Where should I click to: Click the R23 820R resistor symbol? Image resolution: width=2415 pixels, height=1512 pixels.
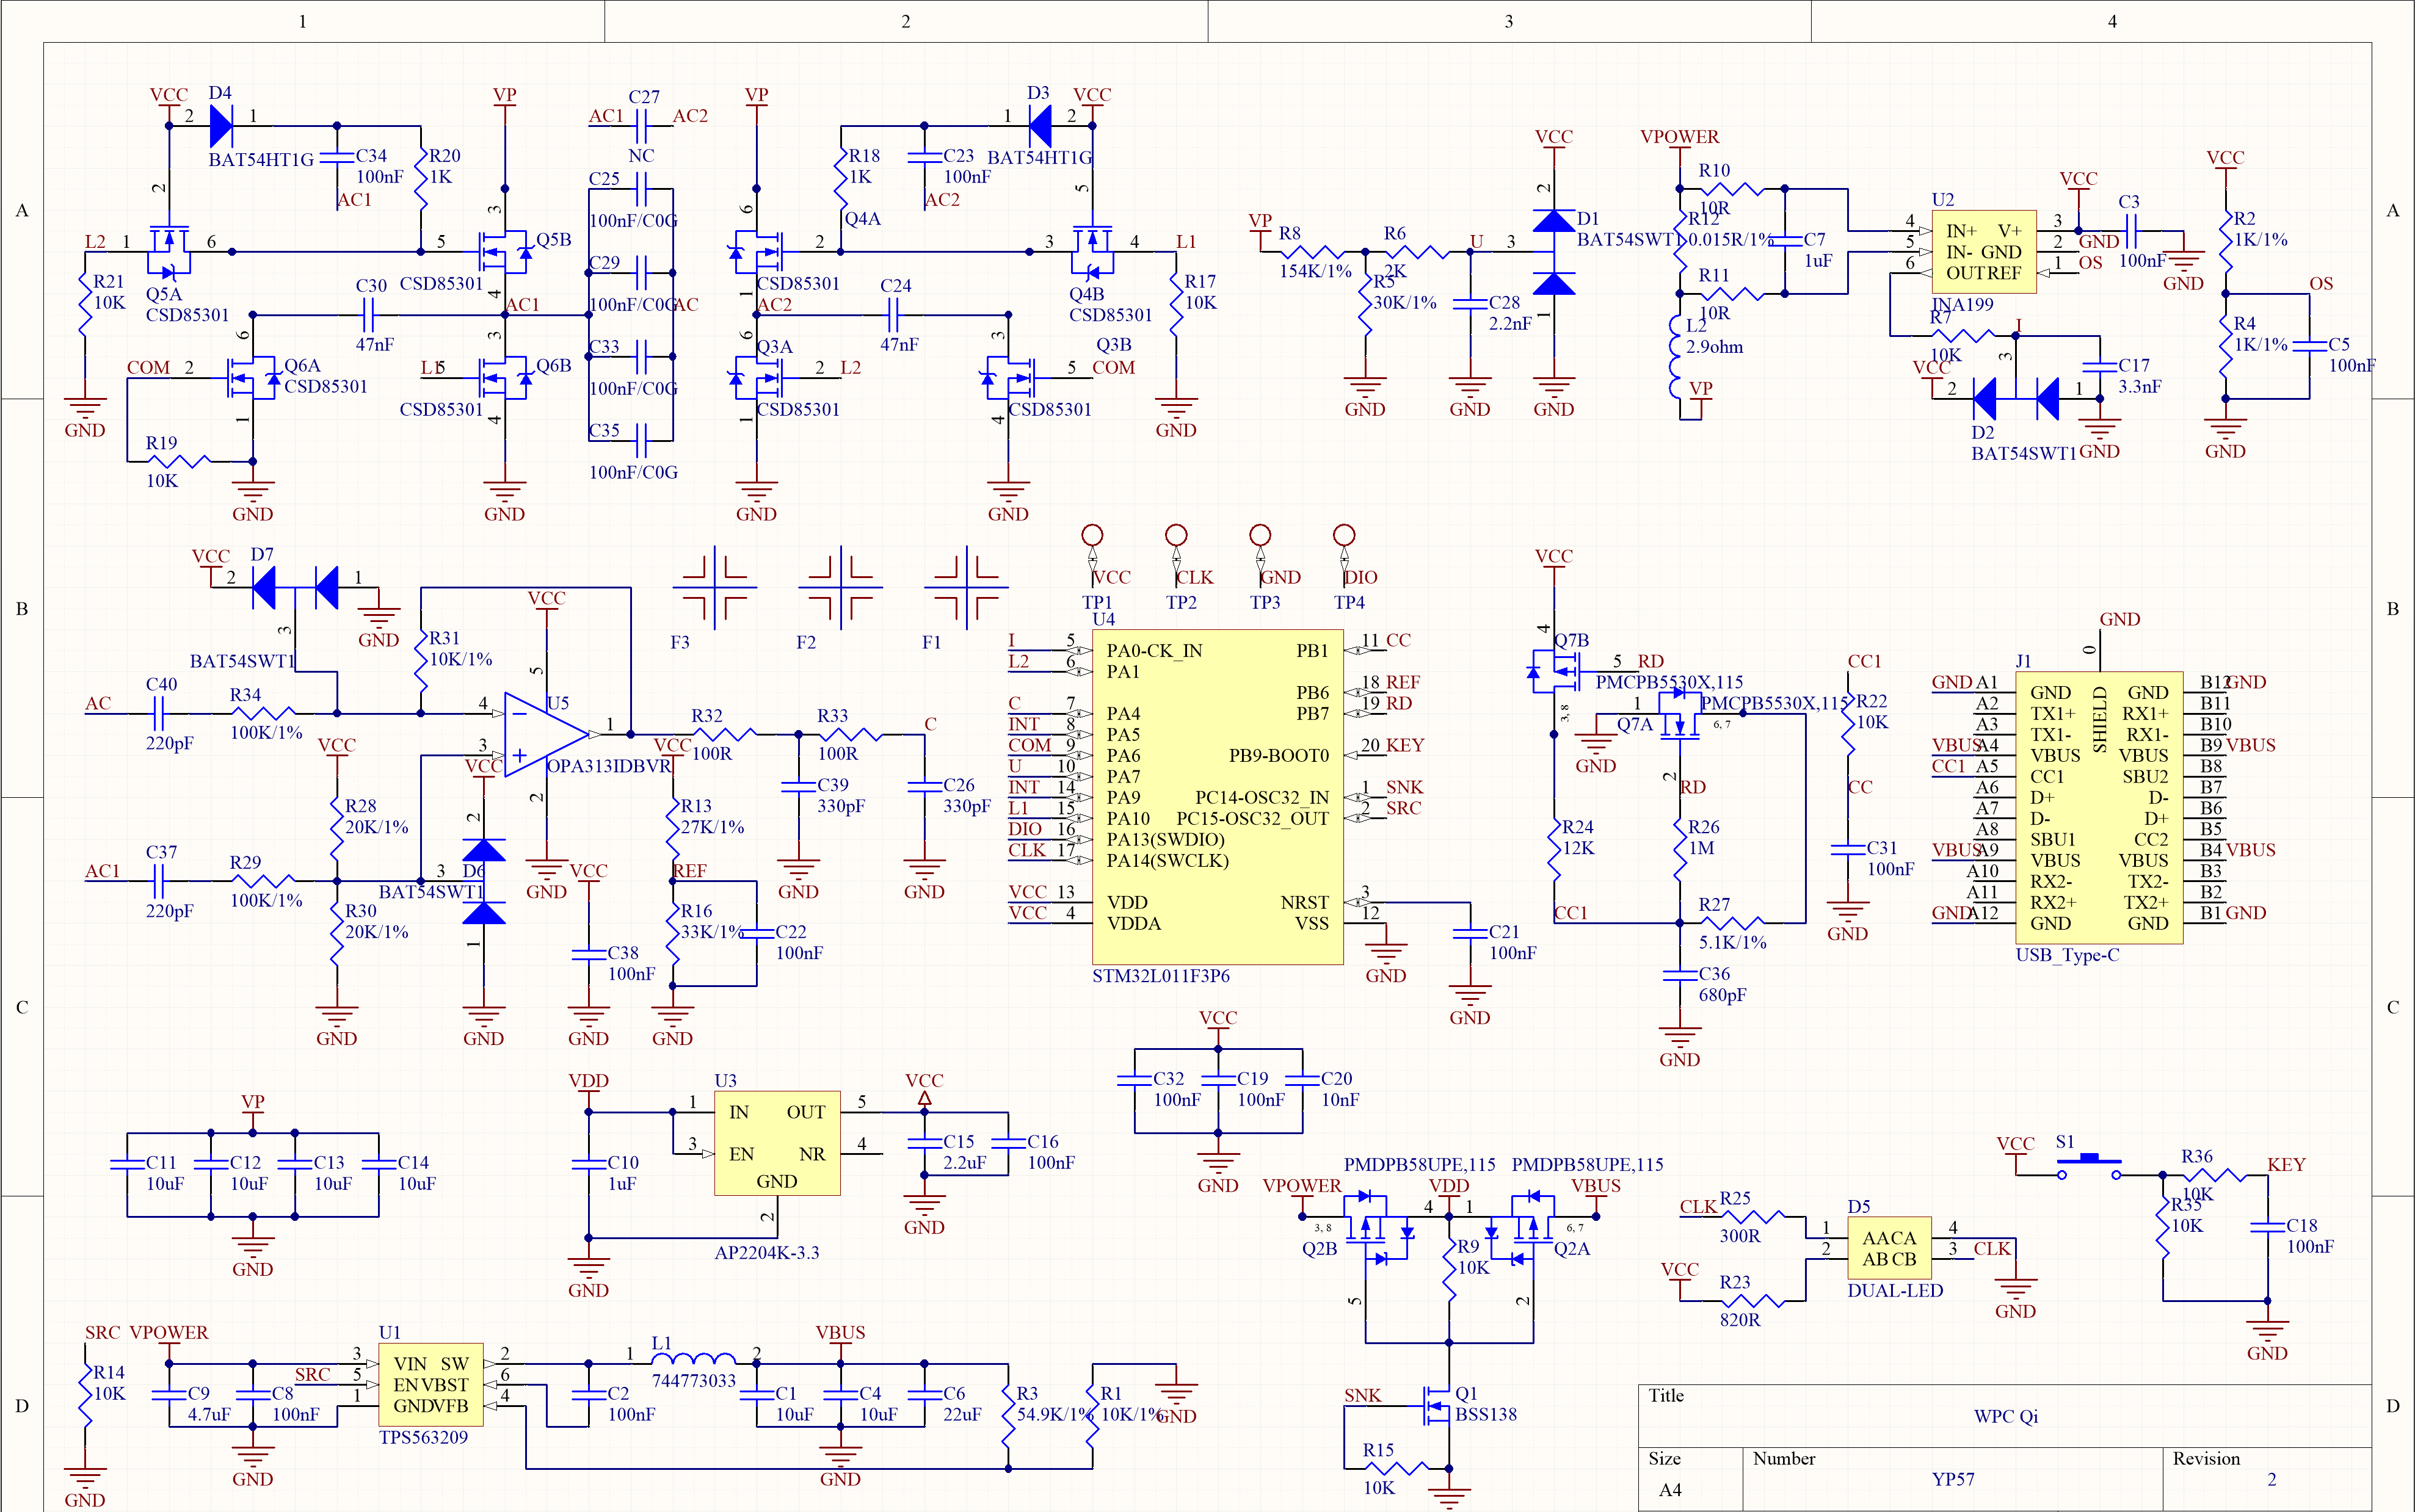pos(1752,1301)
